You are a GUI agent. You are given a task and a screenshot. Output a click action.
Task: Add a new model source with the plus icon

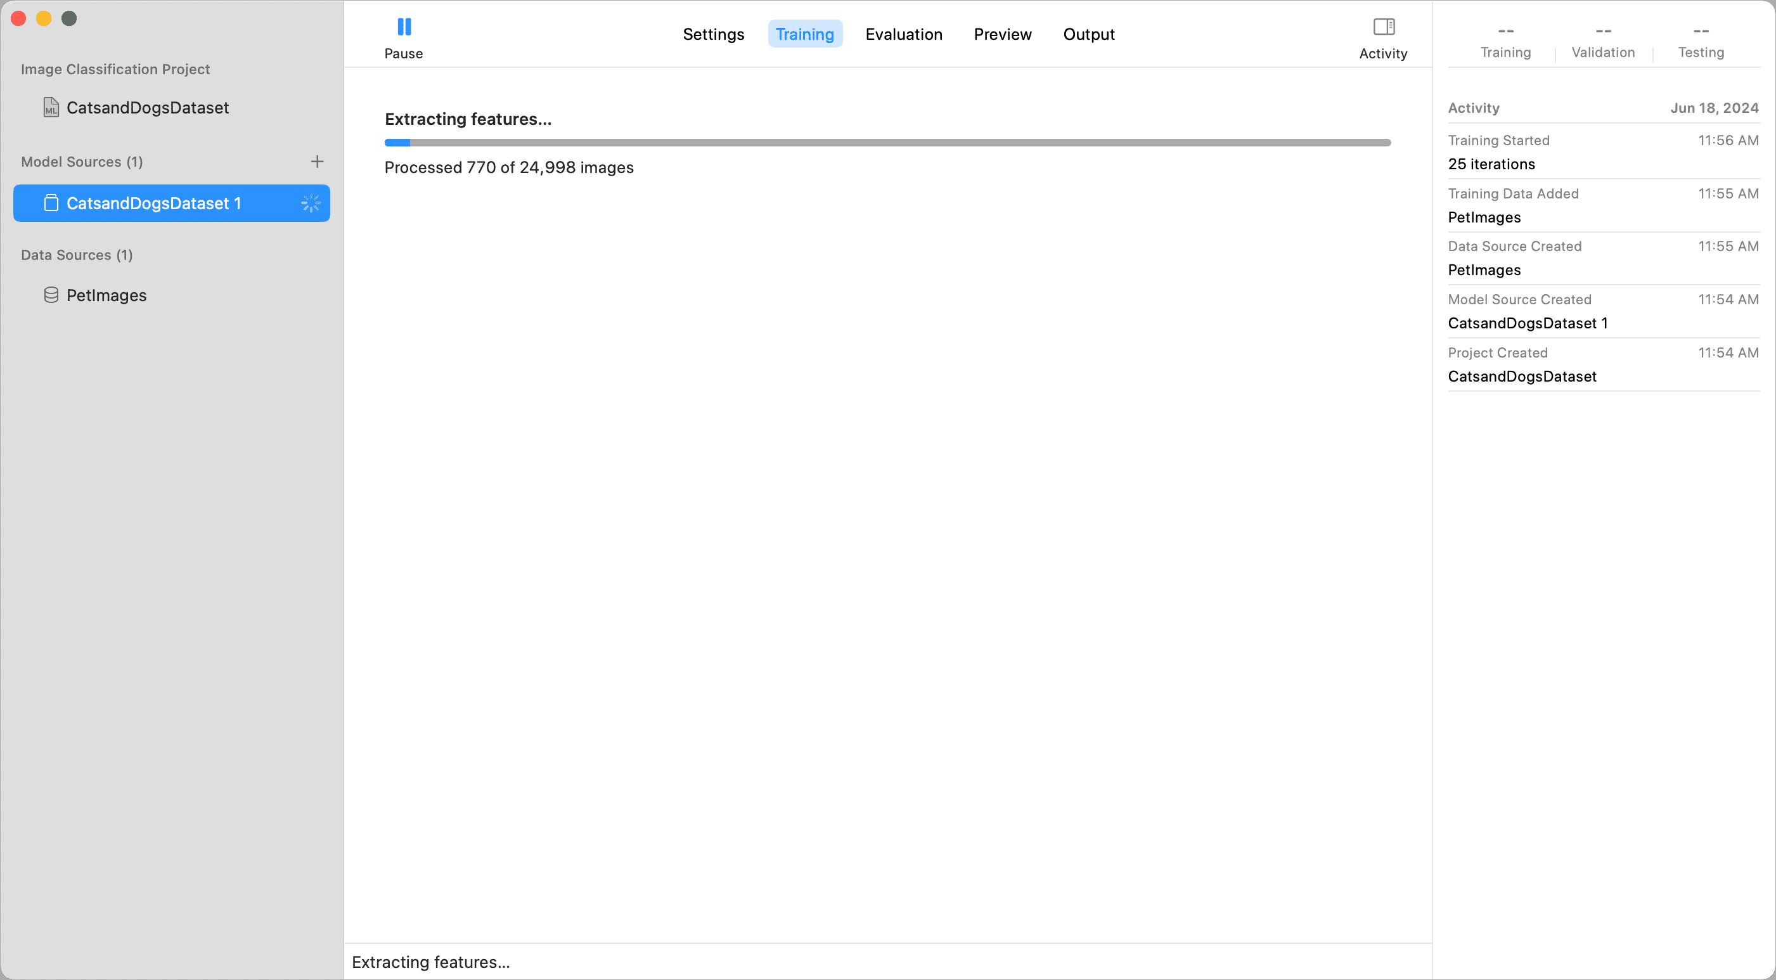pos(317,162)
